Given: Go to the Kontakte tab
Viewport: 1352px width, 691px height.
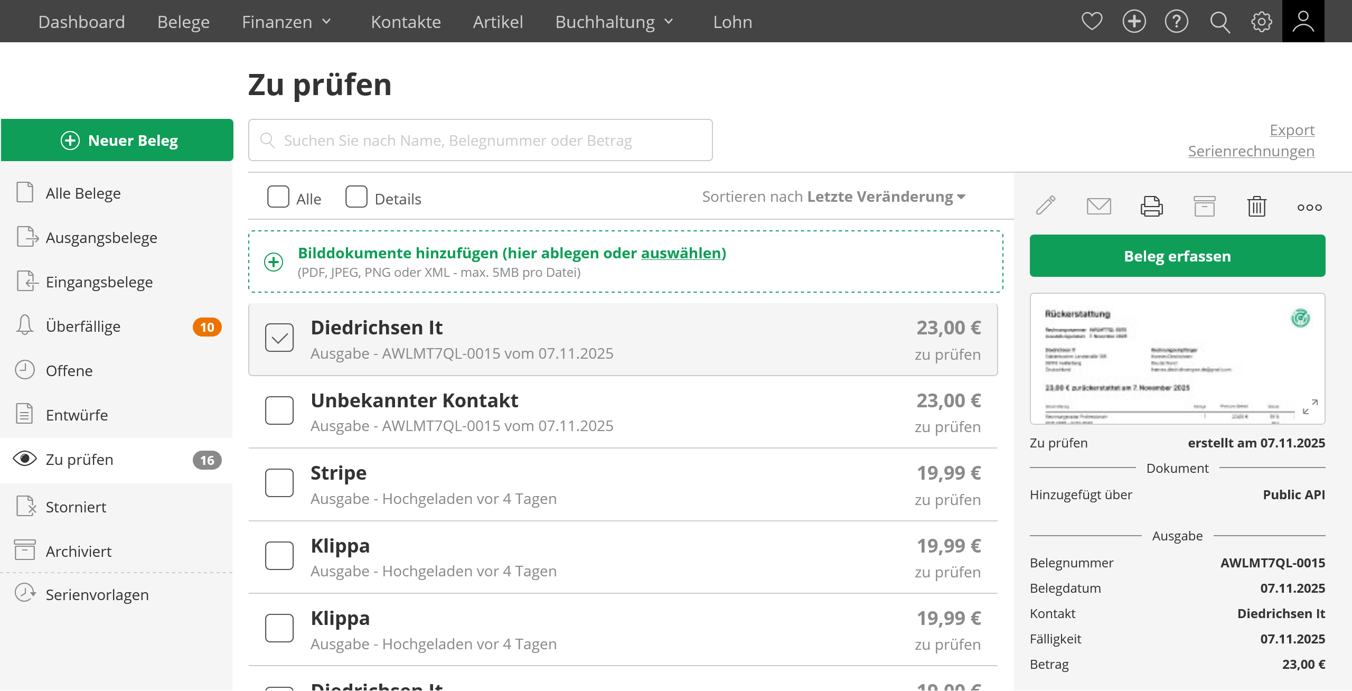Looking at the screenshot, I should pyautogui.click(x=406, y=22).
